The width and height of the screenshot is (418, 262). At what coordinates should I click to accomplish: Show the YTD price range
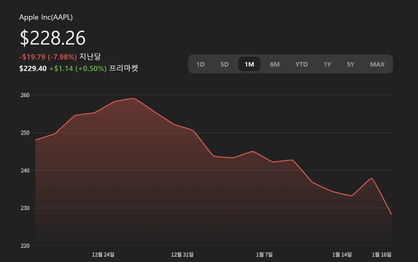[x=301, y=64]
